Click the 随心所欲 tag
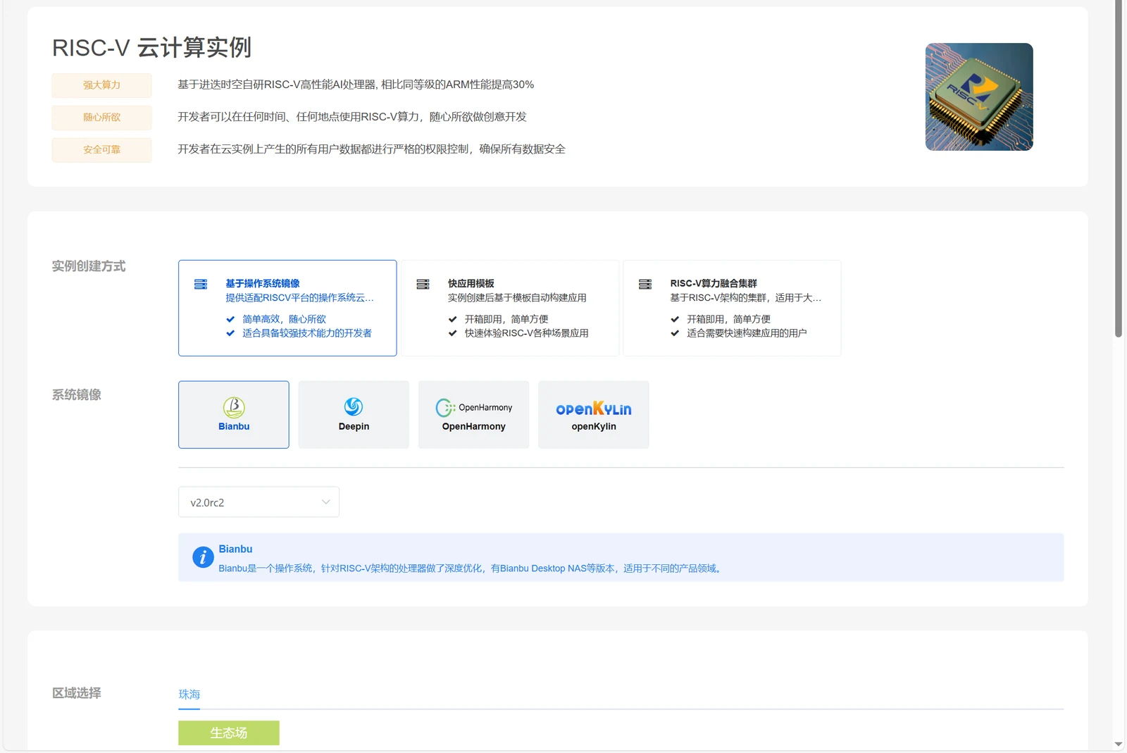 point(101,118)
